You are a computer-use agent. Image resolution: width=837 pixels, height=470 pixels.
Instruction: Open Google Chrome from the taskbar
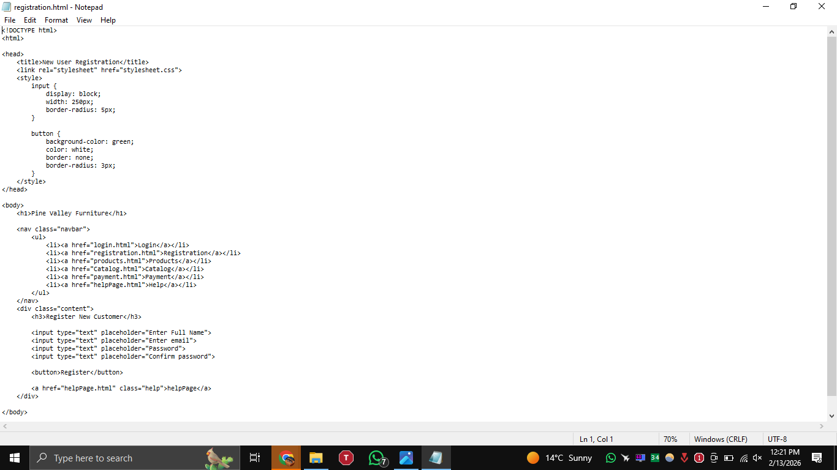coord(286,457)
